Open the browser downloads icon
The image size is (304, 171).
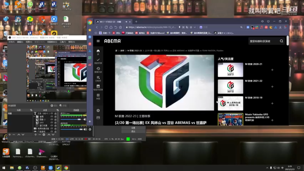pyautogui.click(x=280, y=27)
